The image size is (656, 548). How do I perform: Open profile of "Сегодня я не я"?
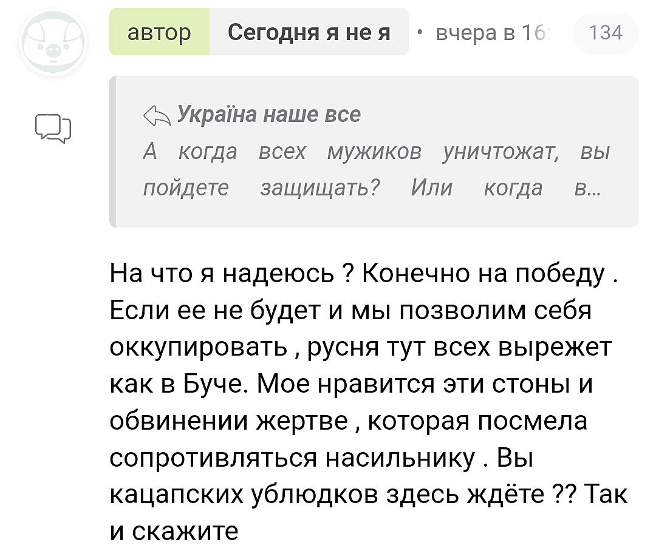[309, 32]
